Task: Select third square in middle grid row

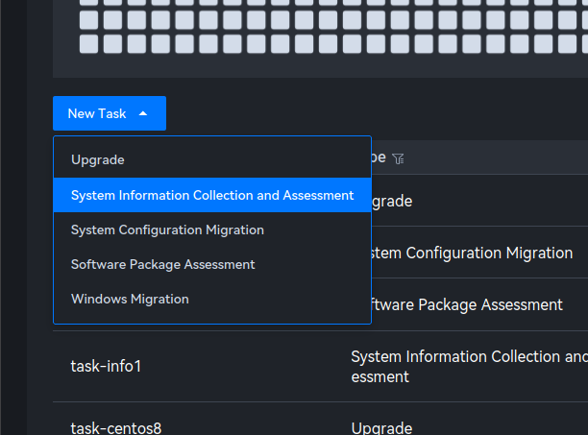Action: click(x=135, y=19)
